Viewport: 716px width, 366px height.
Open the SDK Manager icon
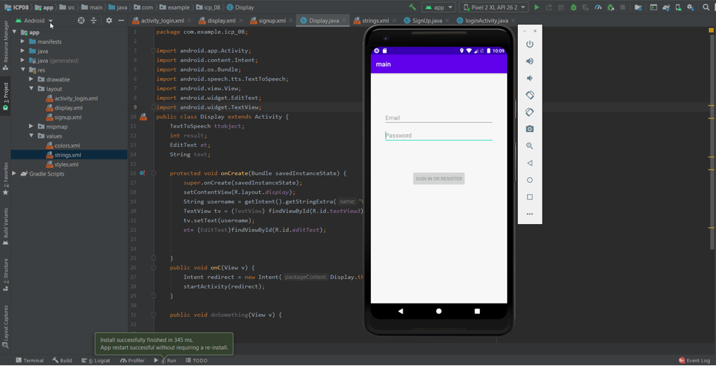pyautogui.click(x=691, y=7)
